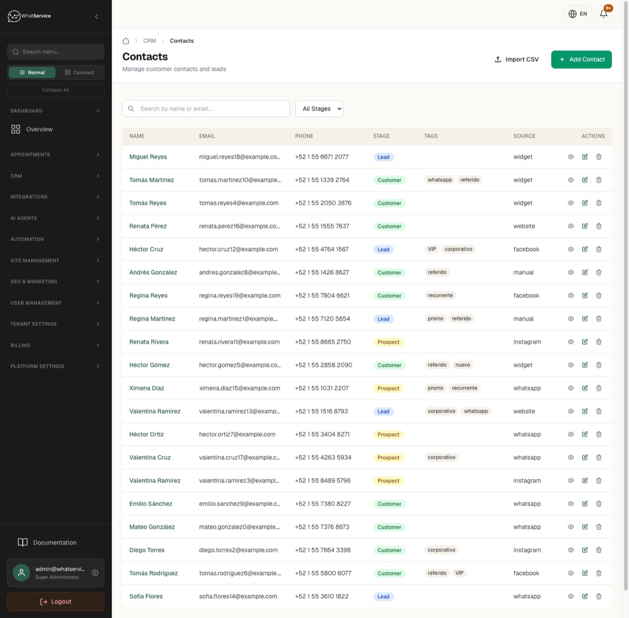Edit the Emilio Sánchez contact
The height and width of the screenshot is (618, 629).
(x=585, y=504)
